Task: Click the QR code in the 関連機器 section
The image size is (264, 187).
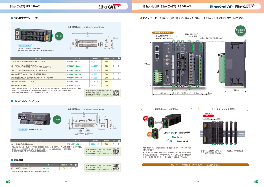Action: 116,167
